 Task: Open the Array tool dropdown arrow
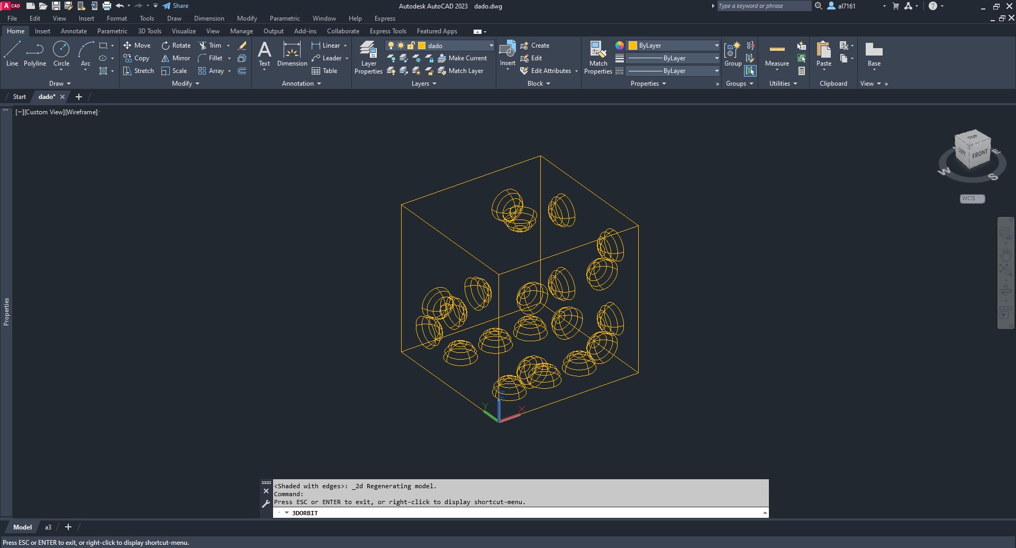tap(229, 71)
